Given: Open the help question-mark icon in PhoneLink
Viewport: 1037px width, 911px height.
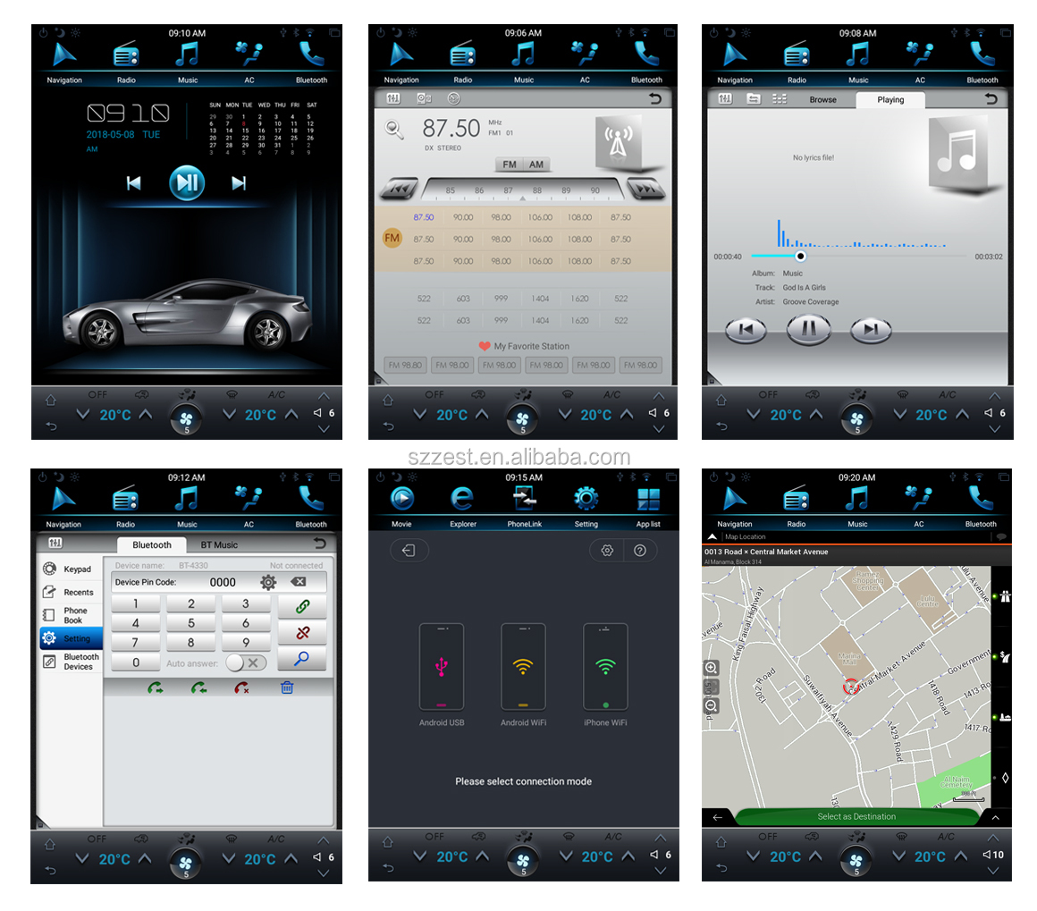Looking at the screenshot, I should tap(640, 551).
